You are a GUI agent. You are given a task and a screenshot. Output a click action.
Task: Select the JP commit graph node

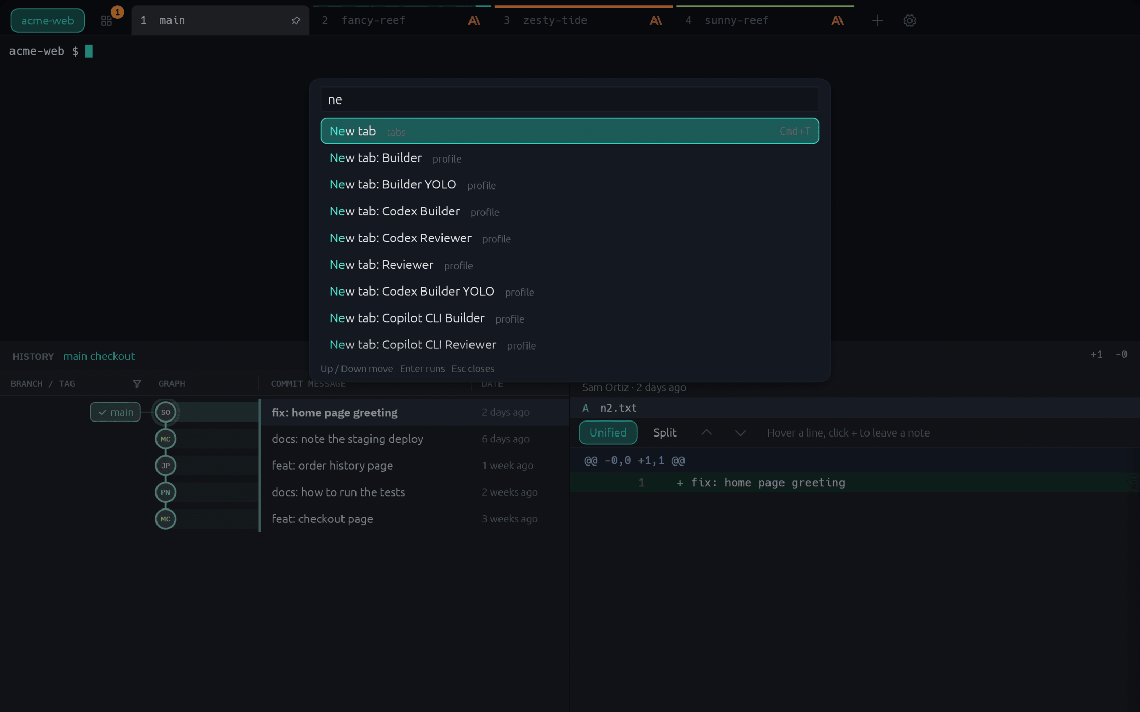click(166, 466)
